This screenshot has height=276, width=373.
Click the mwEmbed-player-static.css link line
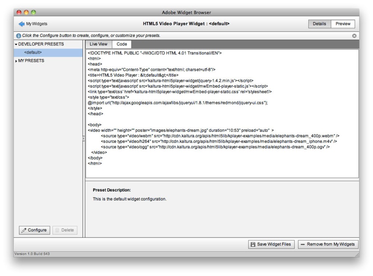coord(180,92)
